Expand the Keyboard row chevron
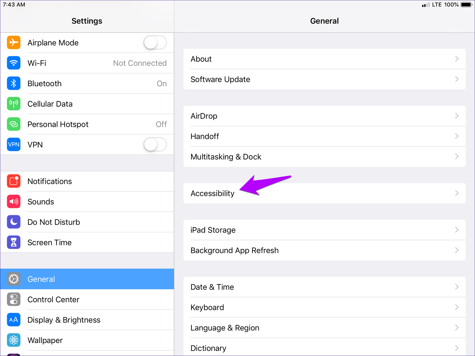 tap(457, 307)
